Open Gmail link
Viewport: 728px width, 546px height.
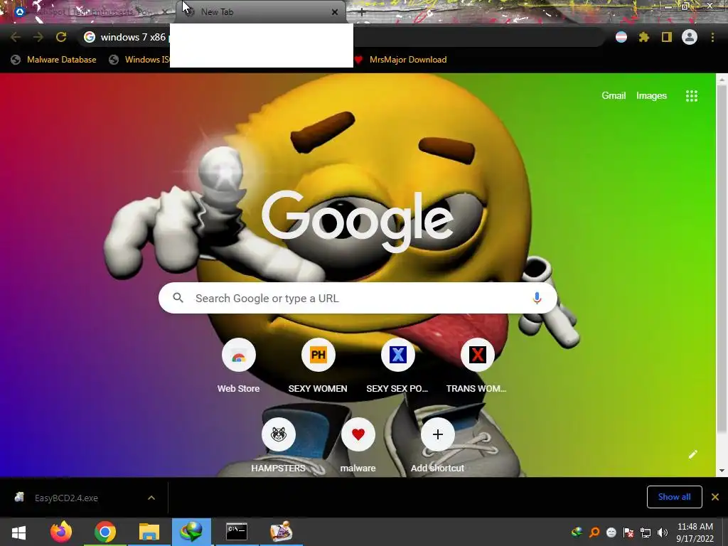pyautogui.click(x=614, y=96)
